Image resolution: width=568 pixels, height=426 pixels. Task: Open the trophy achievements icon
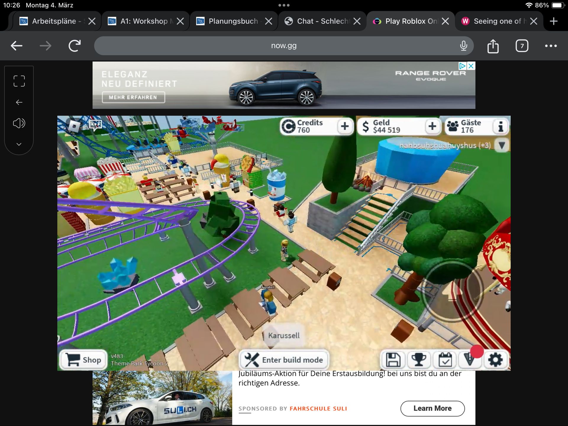pyautogui.click(x=419, y=360)
